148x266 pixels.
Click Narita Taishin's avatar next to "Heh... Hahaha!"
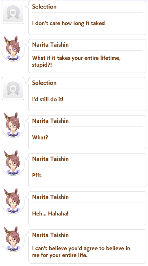coord(13,201)
